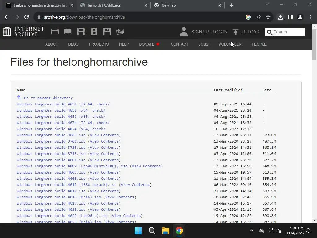This screenshot has width=317, height=238.
Task: Click the upload arrow icon
Action: [235, 32]
